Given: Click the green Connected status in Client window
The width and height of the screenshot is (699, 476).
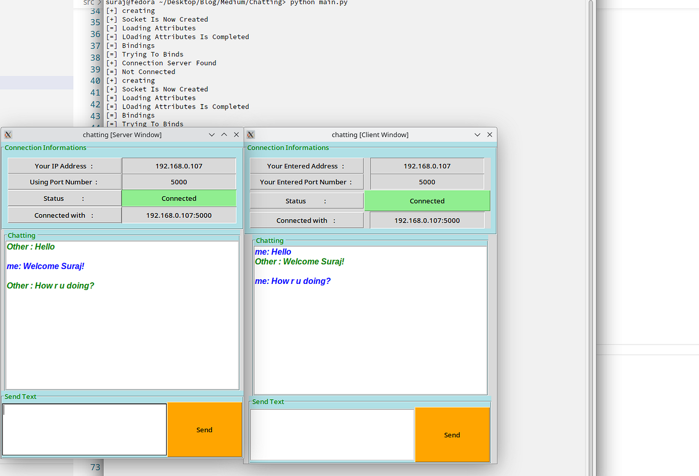Looking at the screenshot, I should click(427, 200).
